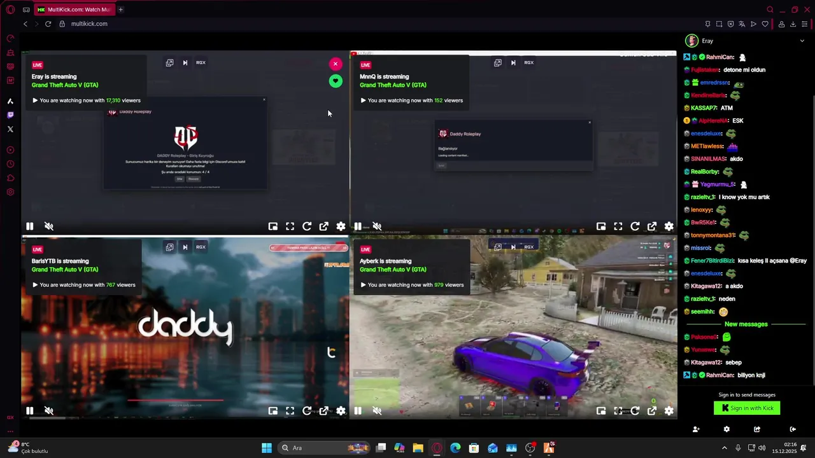815x458 pixels.
Task: Open chat settings gear below chat
Action: tap(726, 429)
